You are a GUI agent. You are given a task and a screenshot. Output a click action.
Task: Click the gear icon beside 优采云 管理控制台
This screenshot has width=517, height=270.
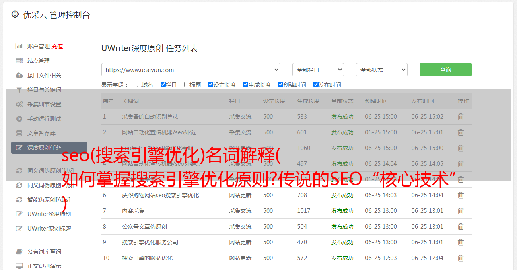(x=15, y=14)
